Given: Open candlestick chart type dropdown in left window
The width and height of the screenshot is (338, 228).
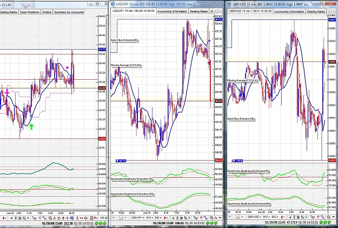Looking at the screenshot, I should click(x=4, y=218).
